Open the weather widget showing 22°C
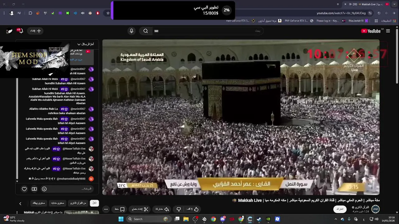Image resolution: width=399 pixels, height=224 pixels. [14, 219]
